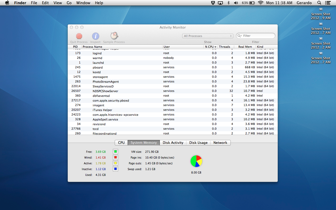Click the red Wired memory color swatch
The image size is (336, 210).
coord(115,157)
